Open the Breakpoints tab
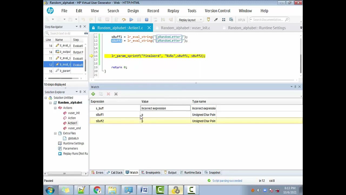 tap(151, 173)
